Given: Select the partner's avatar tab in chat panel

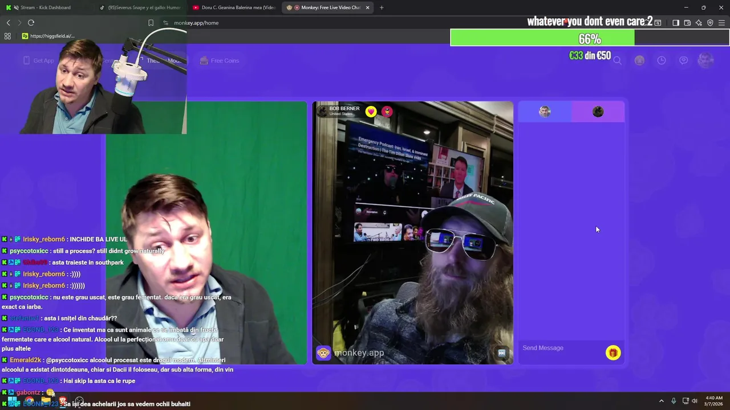Looking at the screenshot, I should pos(598,112).
